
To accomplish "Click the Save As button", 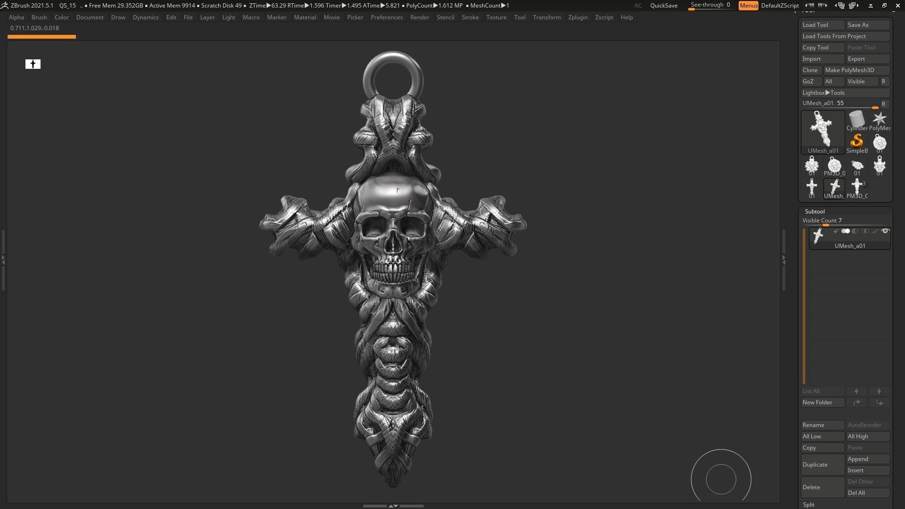I will pyautogui.click(x=868, y=25).
